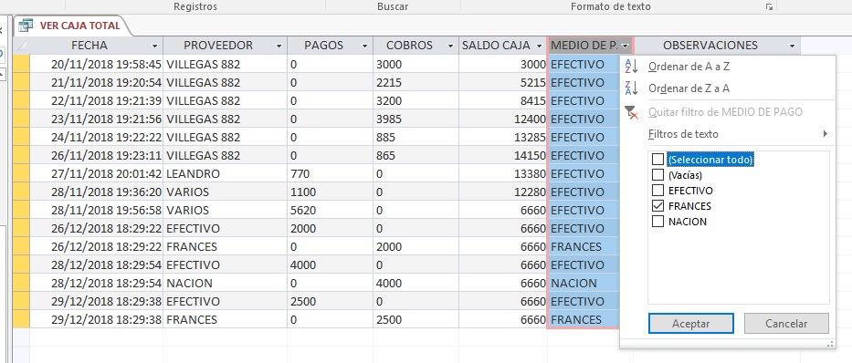Click the resize grip of the filter popup

[x=830, y=343]
